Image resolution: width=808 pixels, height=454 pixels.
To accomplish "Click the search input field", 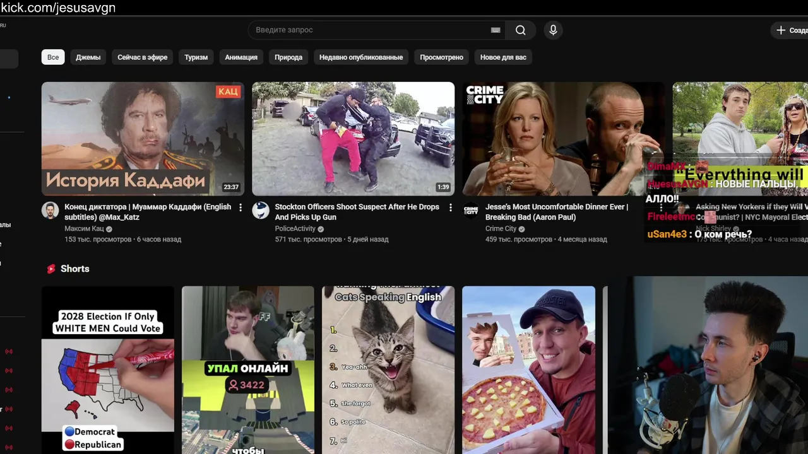I will point(376,30).
